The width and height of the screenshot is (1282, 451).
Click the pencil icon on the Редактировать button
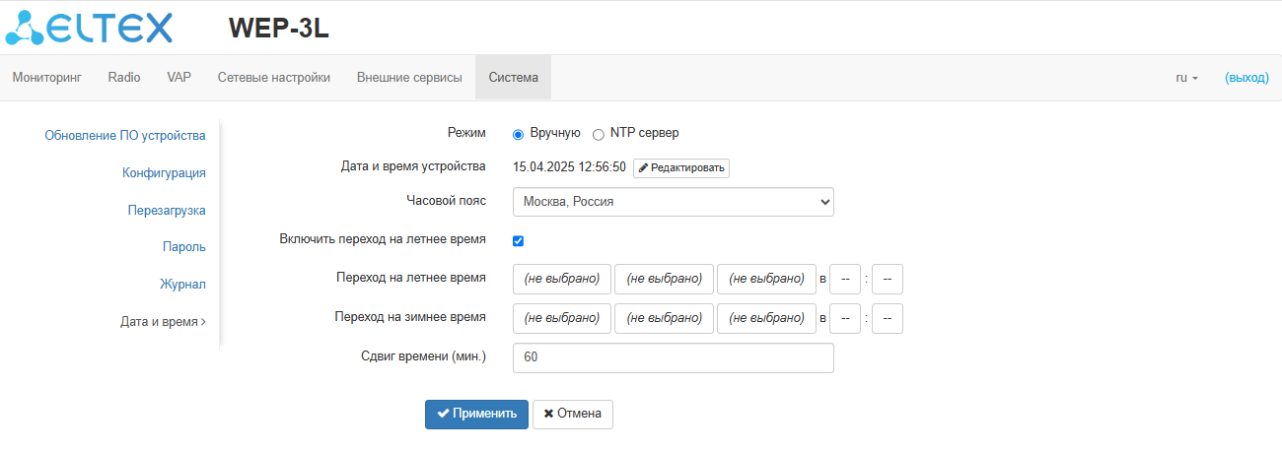pyautogui.click(x=644, y=168)
